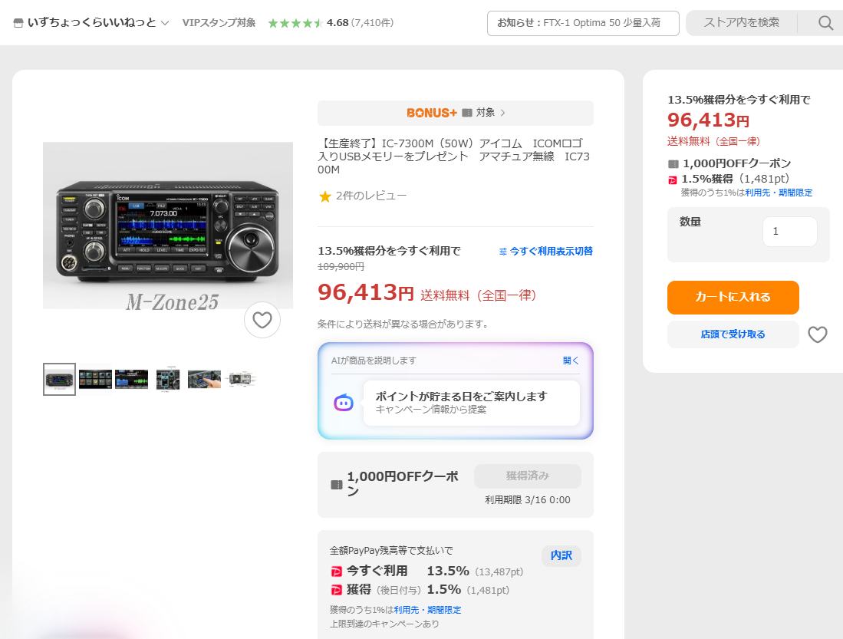This screenshot has height=639, width=843.
Task: Select the second product thumbnail image
Action: pyautogui.click(x=95, y=379)
